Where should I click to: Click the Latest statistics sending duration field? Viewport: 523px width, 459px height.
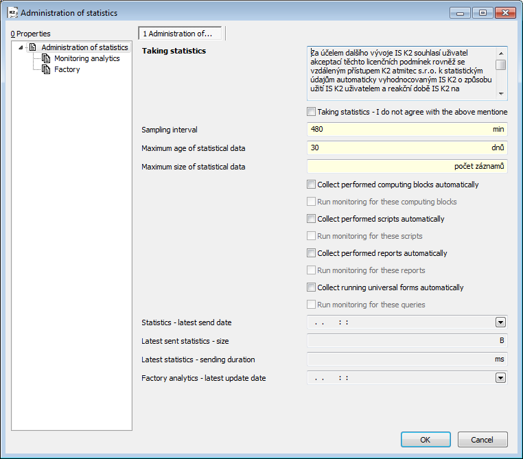pyautogui.click(x=407, y=360)
